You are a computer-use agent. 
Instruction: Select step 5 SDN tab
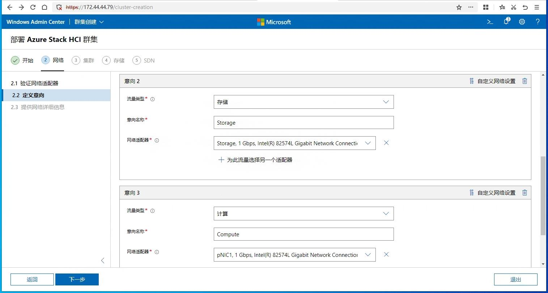click(x=144, y=60)
